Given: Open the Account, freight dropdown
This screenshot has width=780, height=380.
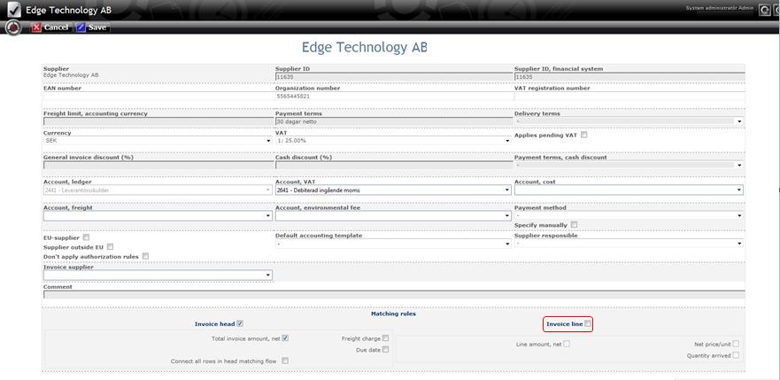Looking at the screenshot, I should (x=158, y=216).
